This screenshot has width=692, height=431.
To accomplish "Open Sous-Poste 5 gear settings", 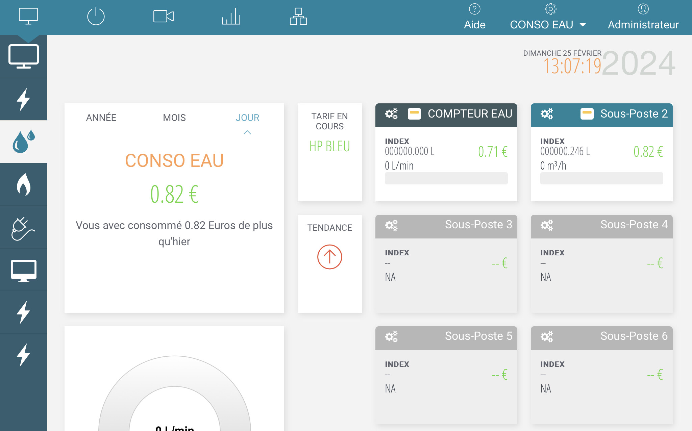I will 391,337.
